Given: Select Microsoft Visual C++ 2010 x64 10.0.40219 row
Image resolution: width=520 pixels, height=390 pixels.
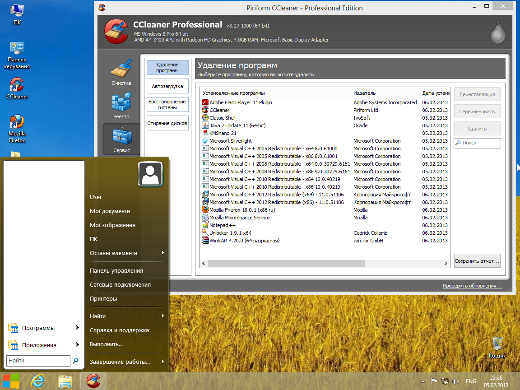Looking at the screenshot, I should (325, 179).
